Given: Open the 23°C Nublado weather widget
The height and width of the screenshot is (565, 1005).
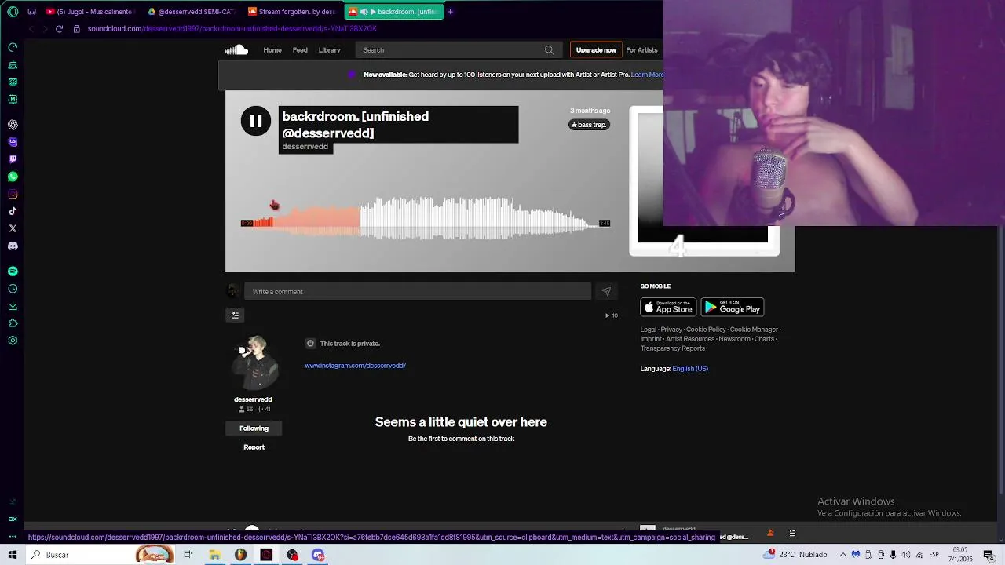Looking at the screenshot, I should coord(797,555).
